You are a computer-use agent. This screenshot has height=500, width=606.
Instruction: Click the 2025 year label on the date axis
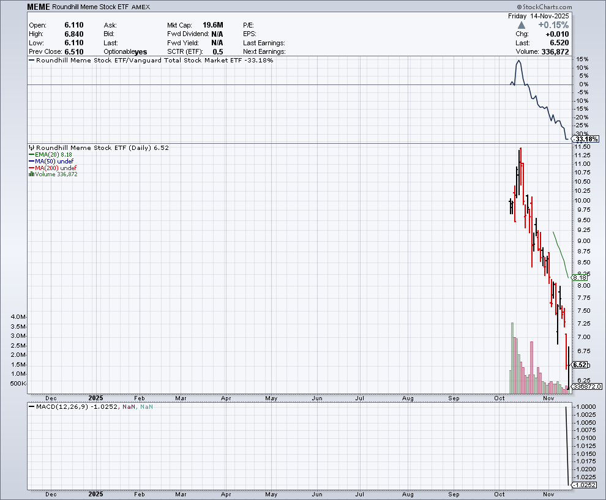pos(95,398)
